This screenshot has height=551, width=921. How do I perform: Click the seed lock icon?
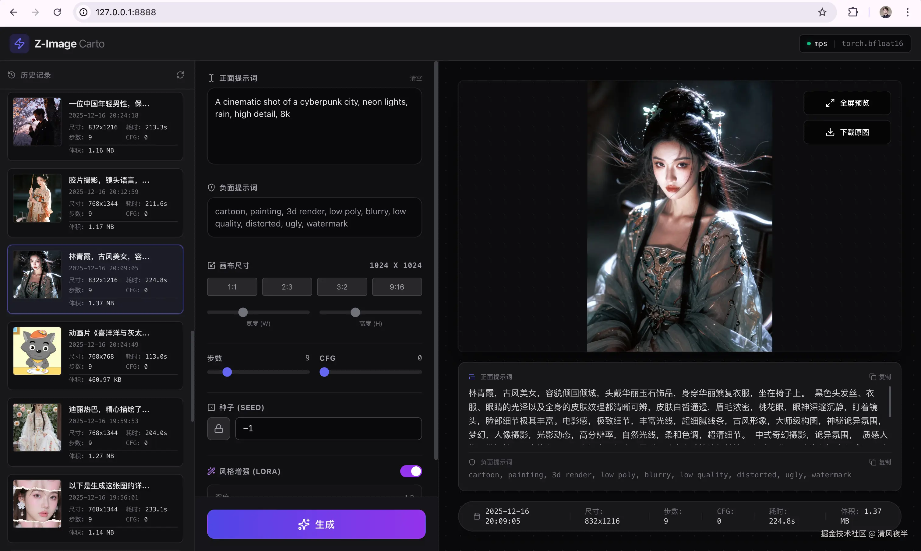pos(218,429)
